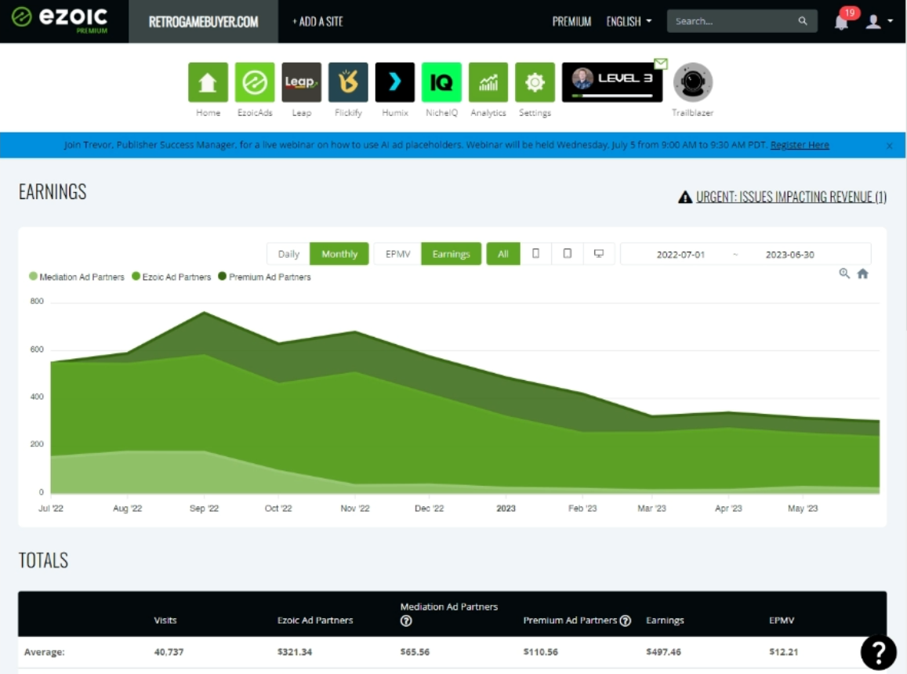907x674 pixels.
Task: Show Earnings in the chart
Action: pos(452,254)
